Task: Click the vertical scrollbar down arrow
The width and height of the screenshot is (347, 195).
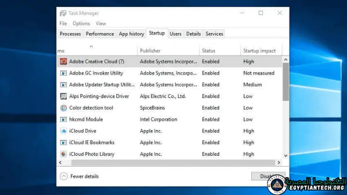Action: click(285, 156)
